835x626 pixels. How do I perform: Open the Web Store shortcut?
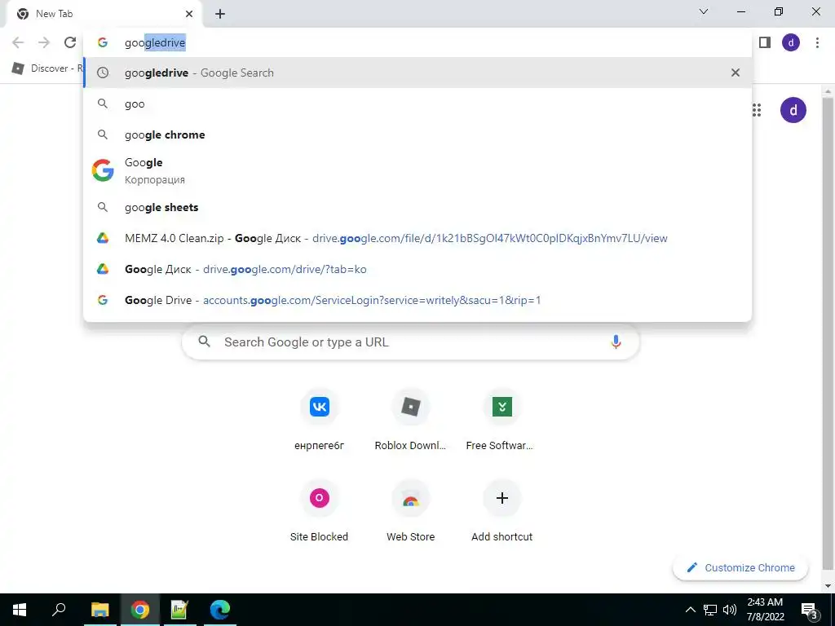click(x=410, y=512)
